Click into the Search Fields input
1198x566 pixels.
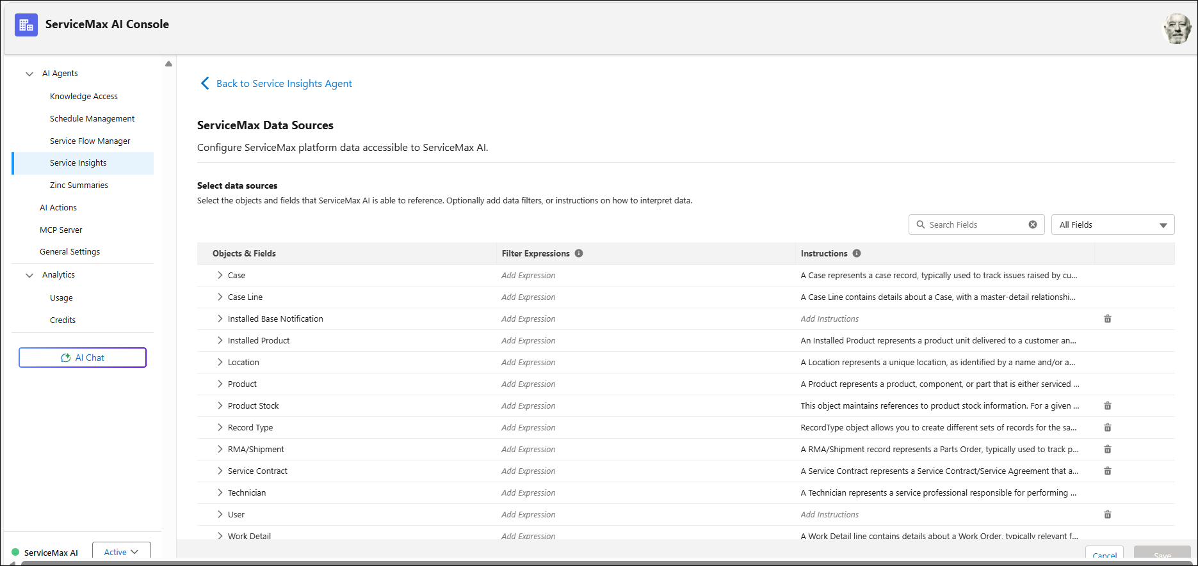976,224
